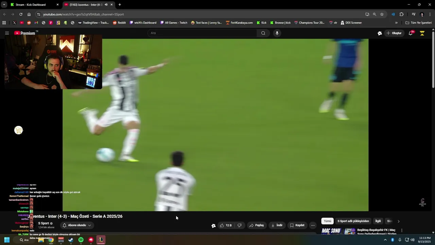Open YouTube guide hamburger menu
The image size is (435, 245).
(x=7, y=33)
